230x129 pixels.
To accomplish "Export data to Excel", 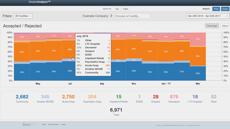I will click(225, 9).
